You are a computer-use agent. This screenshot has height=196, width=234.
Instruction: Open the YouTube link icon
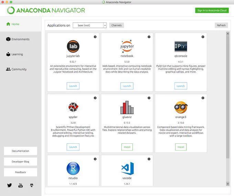[20, 185]
